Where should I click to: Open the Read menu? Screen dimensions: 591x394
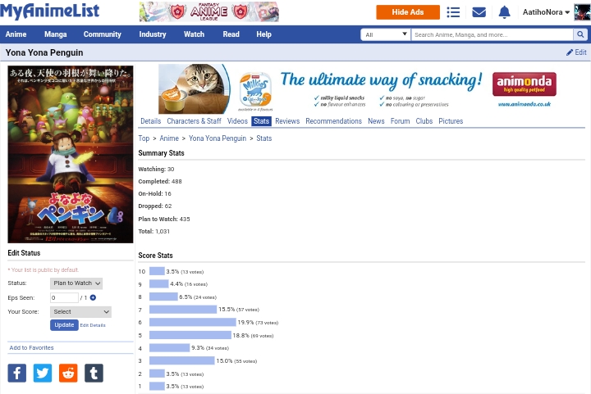[x=231, y=34]
